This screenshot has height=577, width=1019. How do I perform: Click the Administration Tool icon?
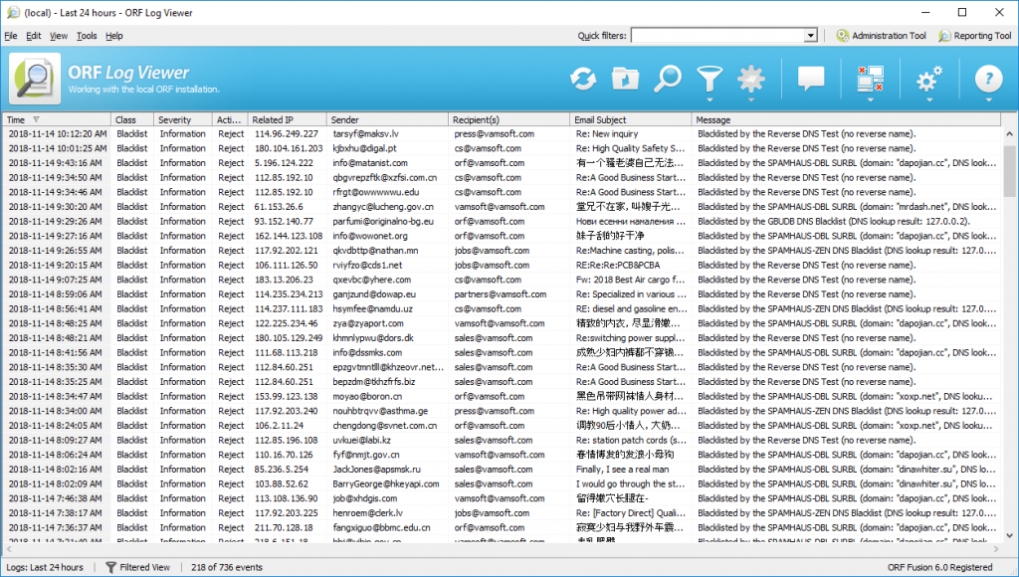coord(842,36)
